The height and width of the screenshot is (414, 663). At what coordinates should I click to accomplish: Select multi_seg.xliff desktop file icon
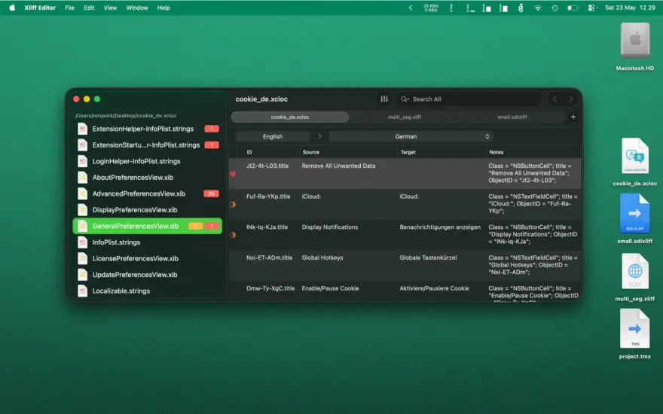[634, 271]
